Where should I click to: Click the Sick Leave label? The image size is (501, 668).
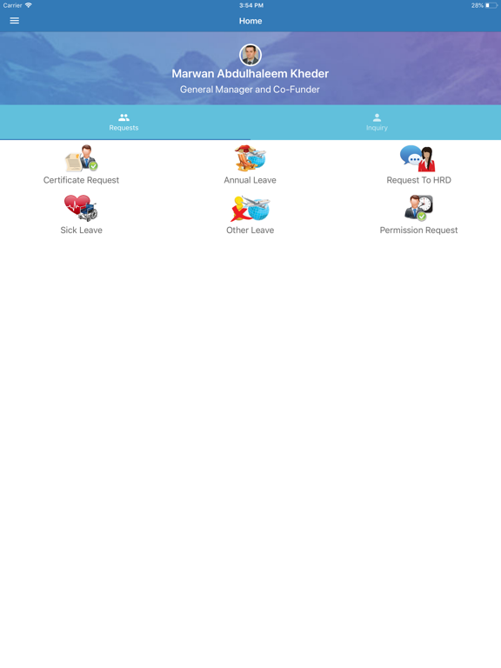click(x=81, y=230)
